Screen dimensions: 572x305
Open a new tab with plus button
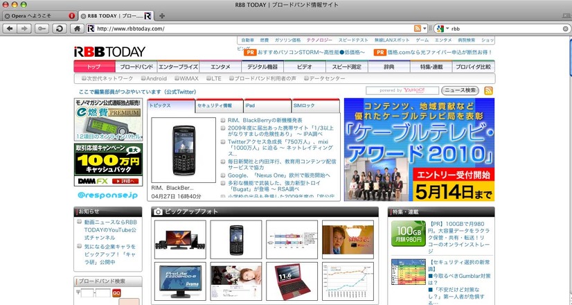pos(162,15)
